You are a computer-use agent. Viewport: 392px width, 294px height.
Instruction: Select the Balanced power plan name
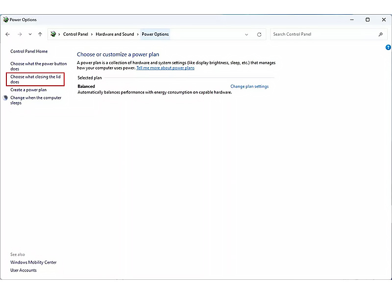coord(86,86)
